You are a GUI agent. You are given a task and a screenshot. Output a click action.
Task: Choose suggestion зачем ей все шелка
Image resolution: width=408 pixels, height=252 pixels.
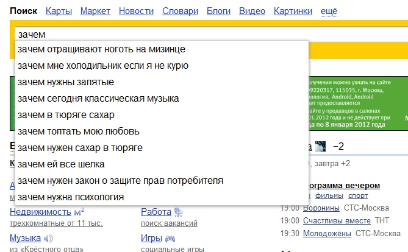pos(162,164)
